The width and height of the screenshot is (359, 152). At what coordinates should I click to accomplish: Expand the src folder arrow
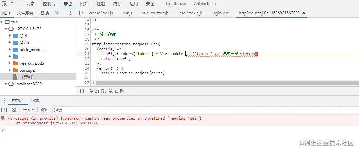point(10,56)
